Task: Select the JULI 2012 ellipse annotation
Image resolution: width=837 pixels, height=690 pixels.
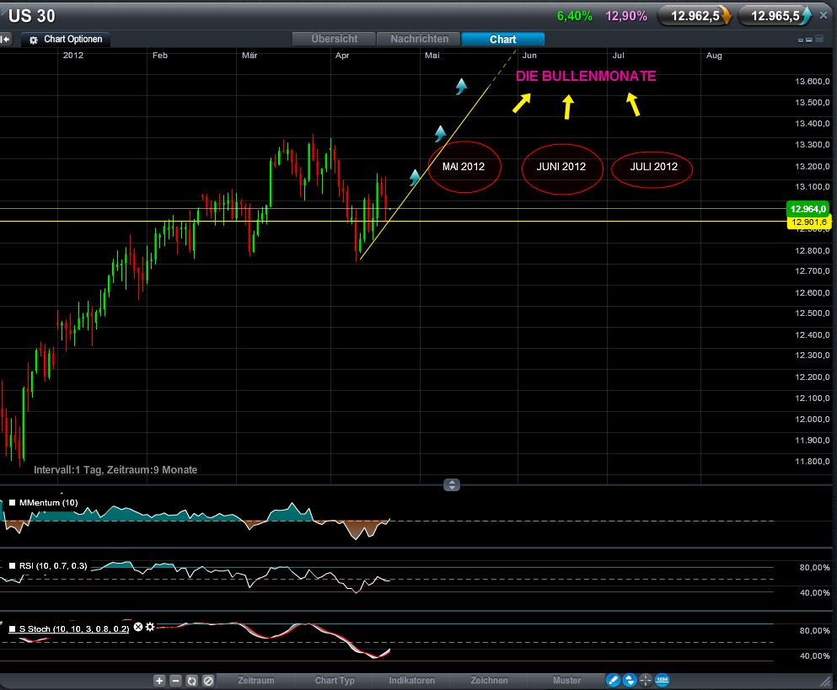Action: tap(652, 168)
